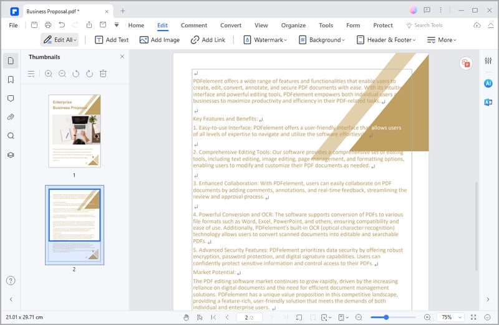Collapse the ribbon with the up arrow
The width and height of the screenshot is (499, 325).
point(490,25)
